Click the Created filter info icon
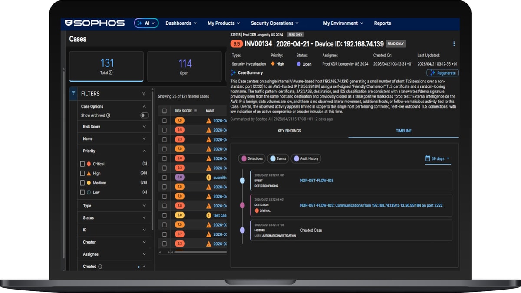This screenshot has height=293, width=521. 100,267
